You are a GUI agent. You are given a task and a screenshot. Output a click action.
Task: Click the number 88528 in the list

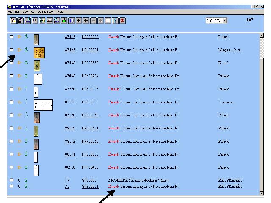[x=70, y=167]
